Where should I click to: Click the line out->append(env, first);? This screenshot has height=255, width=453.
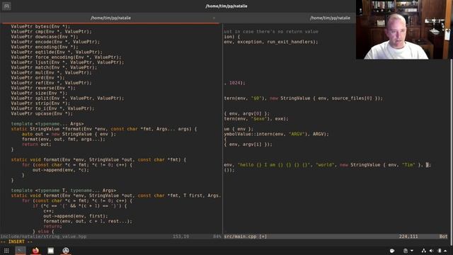[x=76, y=216]
